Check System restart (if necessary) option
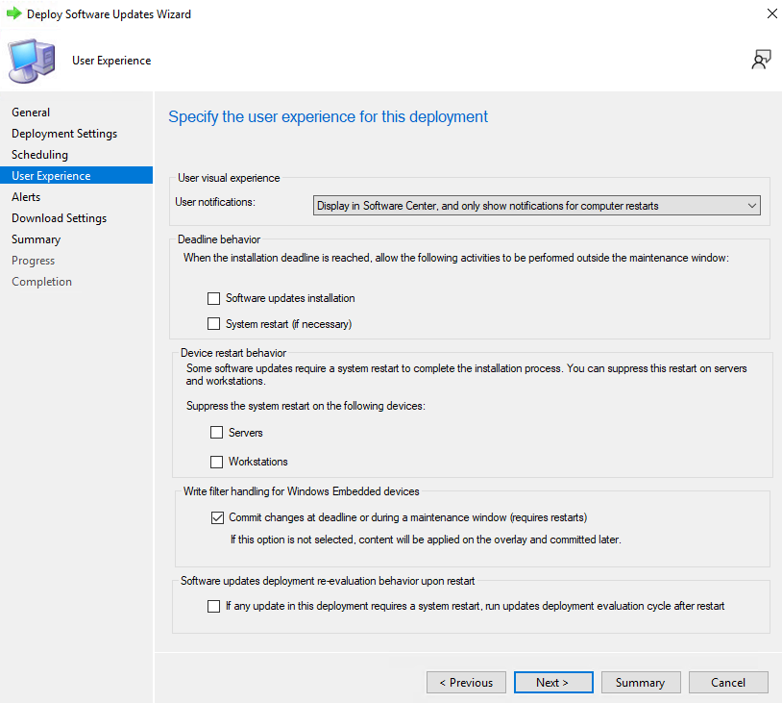This screenshot has height=703, width=782. pos(213,324)
